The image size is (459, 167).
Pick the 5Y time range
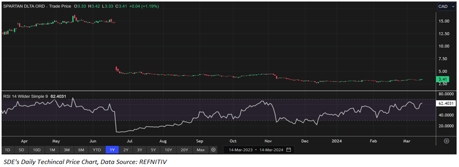point(153,150)
